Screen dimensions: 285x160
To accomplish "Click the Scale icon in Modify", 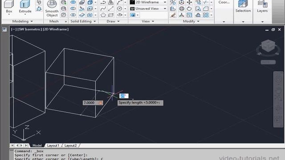I will (189, 15).
